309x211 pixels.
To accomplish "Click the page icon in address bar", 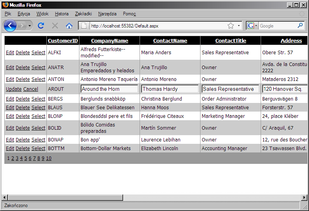I will [84, 26].
